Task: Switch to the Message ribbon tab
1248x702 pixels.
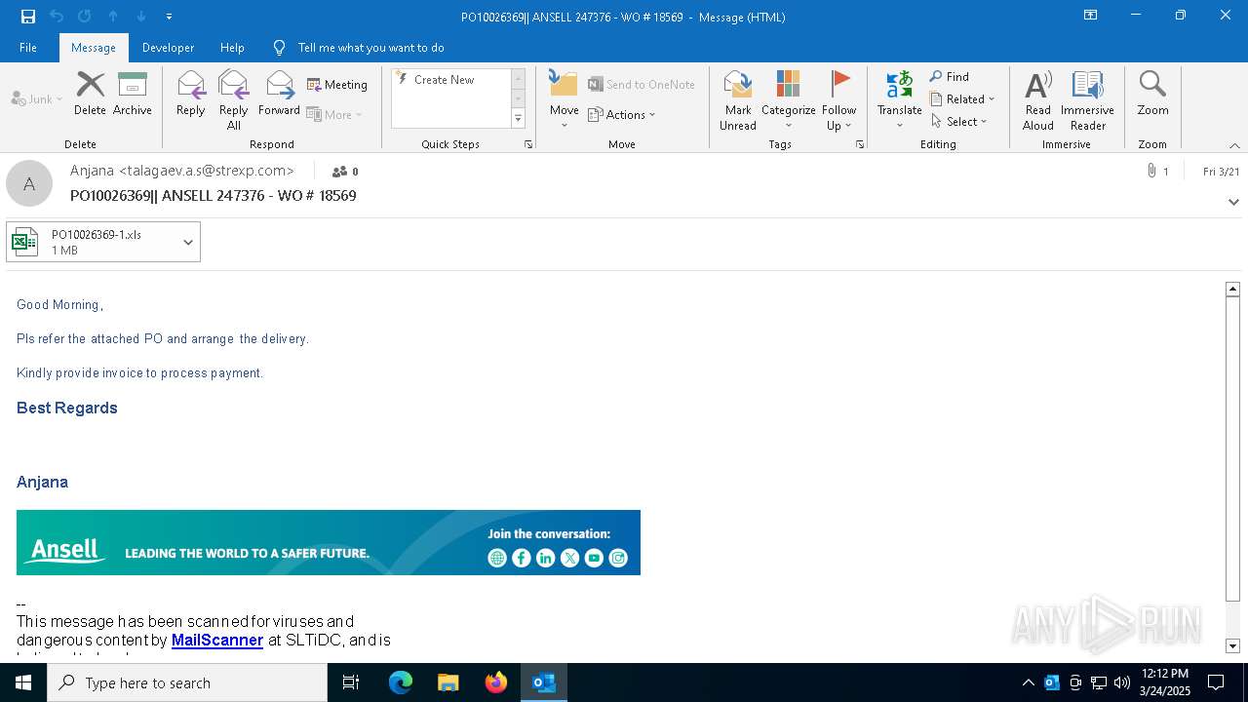Action: pyautogui.click(x=94, y=47)
